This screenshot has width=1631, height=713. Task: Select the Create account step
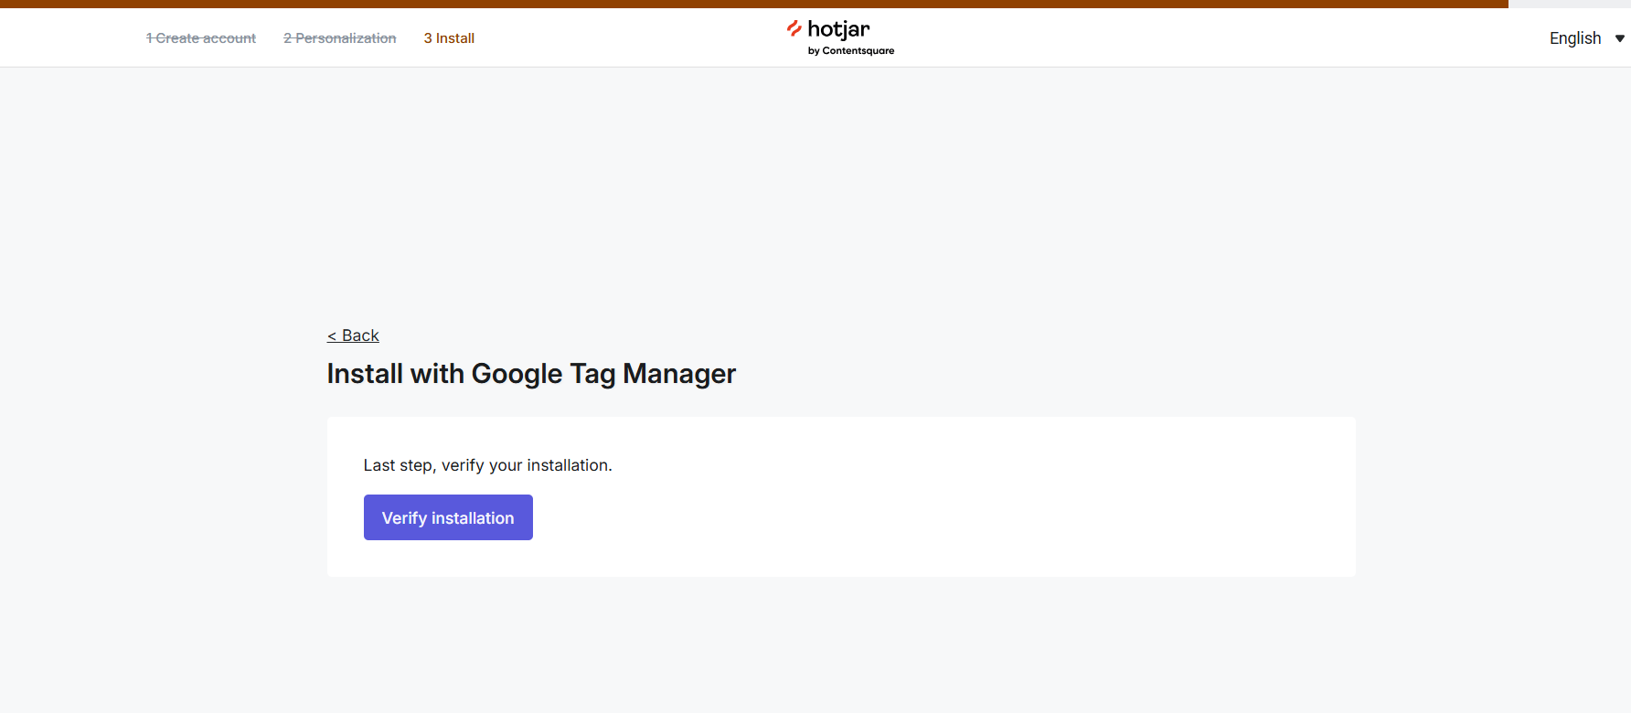(201, 38)
